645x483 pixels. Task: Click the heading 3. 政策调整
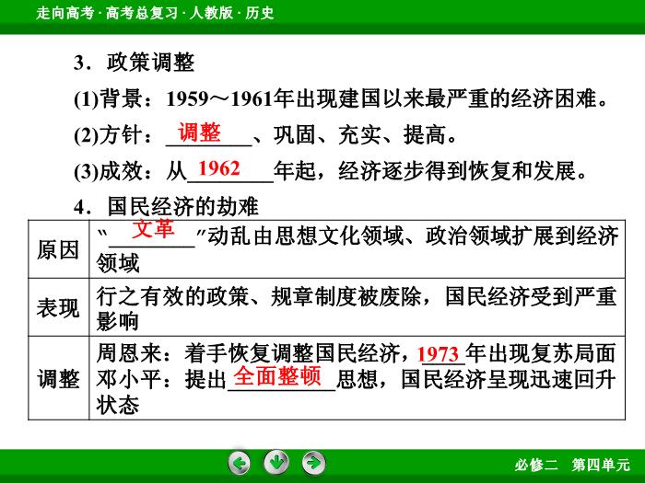[x=135, y=63]
